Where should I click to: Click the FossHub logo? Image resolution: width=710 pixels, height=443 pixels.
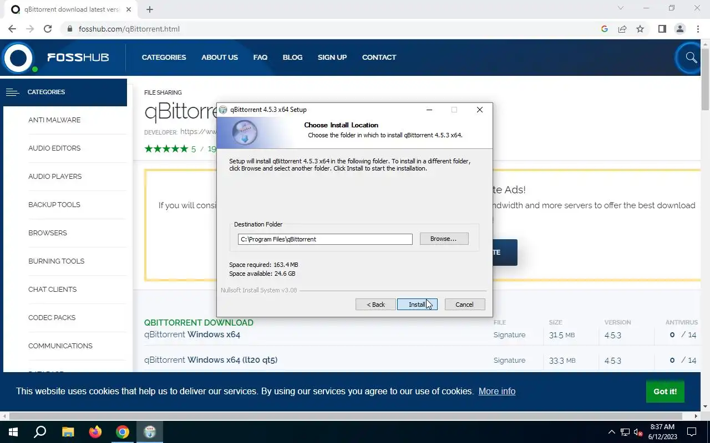coord(56,58)
